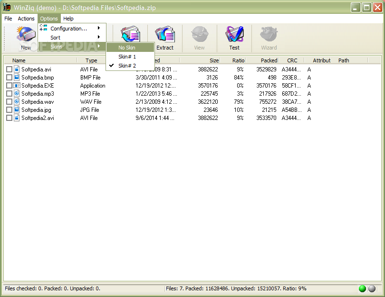This screenshot has height=297, width=385.
Task: Click size value 3570176 for Softpedia.EXE
Action: [208, 86]
